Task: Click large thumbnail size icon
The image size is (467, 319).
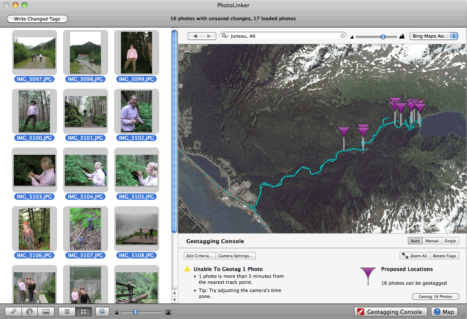Action: (168, 312)
